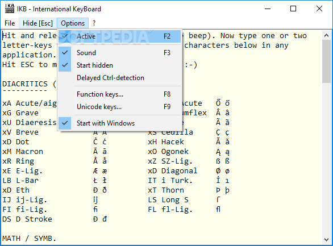Click the 'xT Thorn' row text
333x246 pixels.
tap(166, 190)
